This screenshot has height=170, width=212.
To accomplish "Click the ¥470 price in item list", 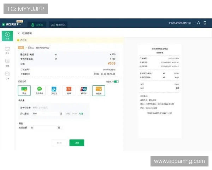I will pyautogui.click(x=113, y=54).
